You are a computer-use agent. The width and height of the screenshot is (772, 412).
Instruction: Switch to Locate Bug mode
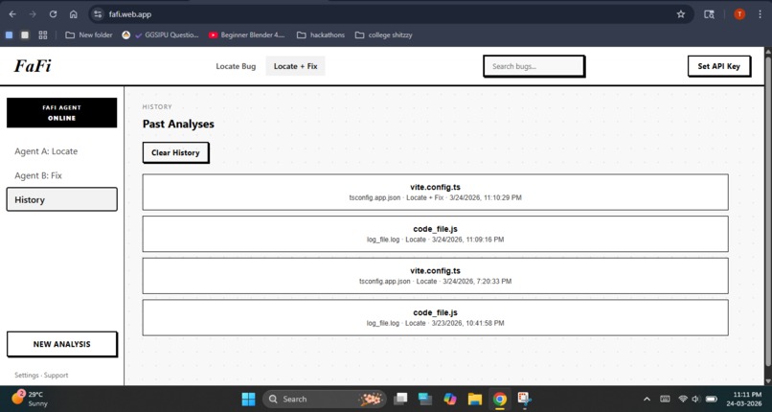[236, 66]
